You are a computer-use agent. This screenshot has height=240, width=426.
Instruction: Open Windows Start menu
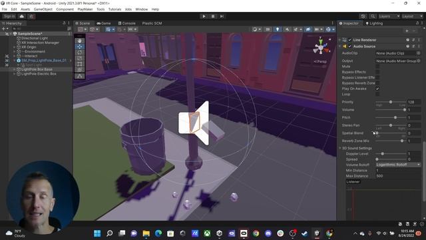pos(97,233)
